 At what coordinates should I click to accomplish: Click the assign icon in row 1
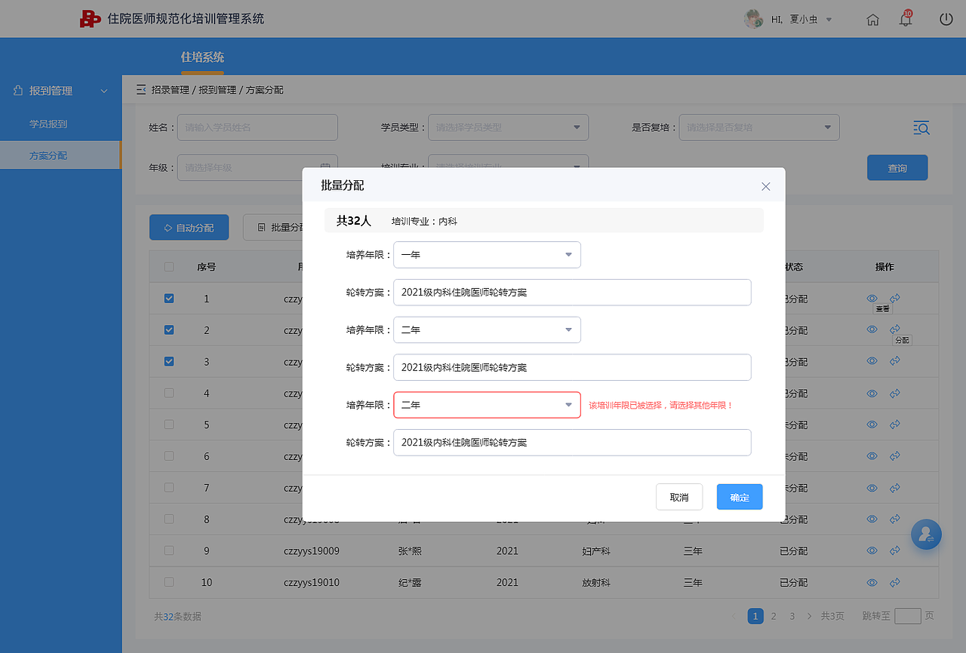895,299
